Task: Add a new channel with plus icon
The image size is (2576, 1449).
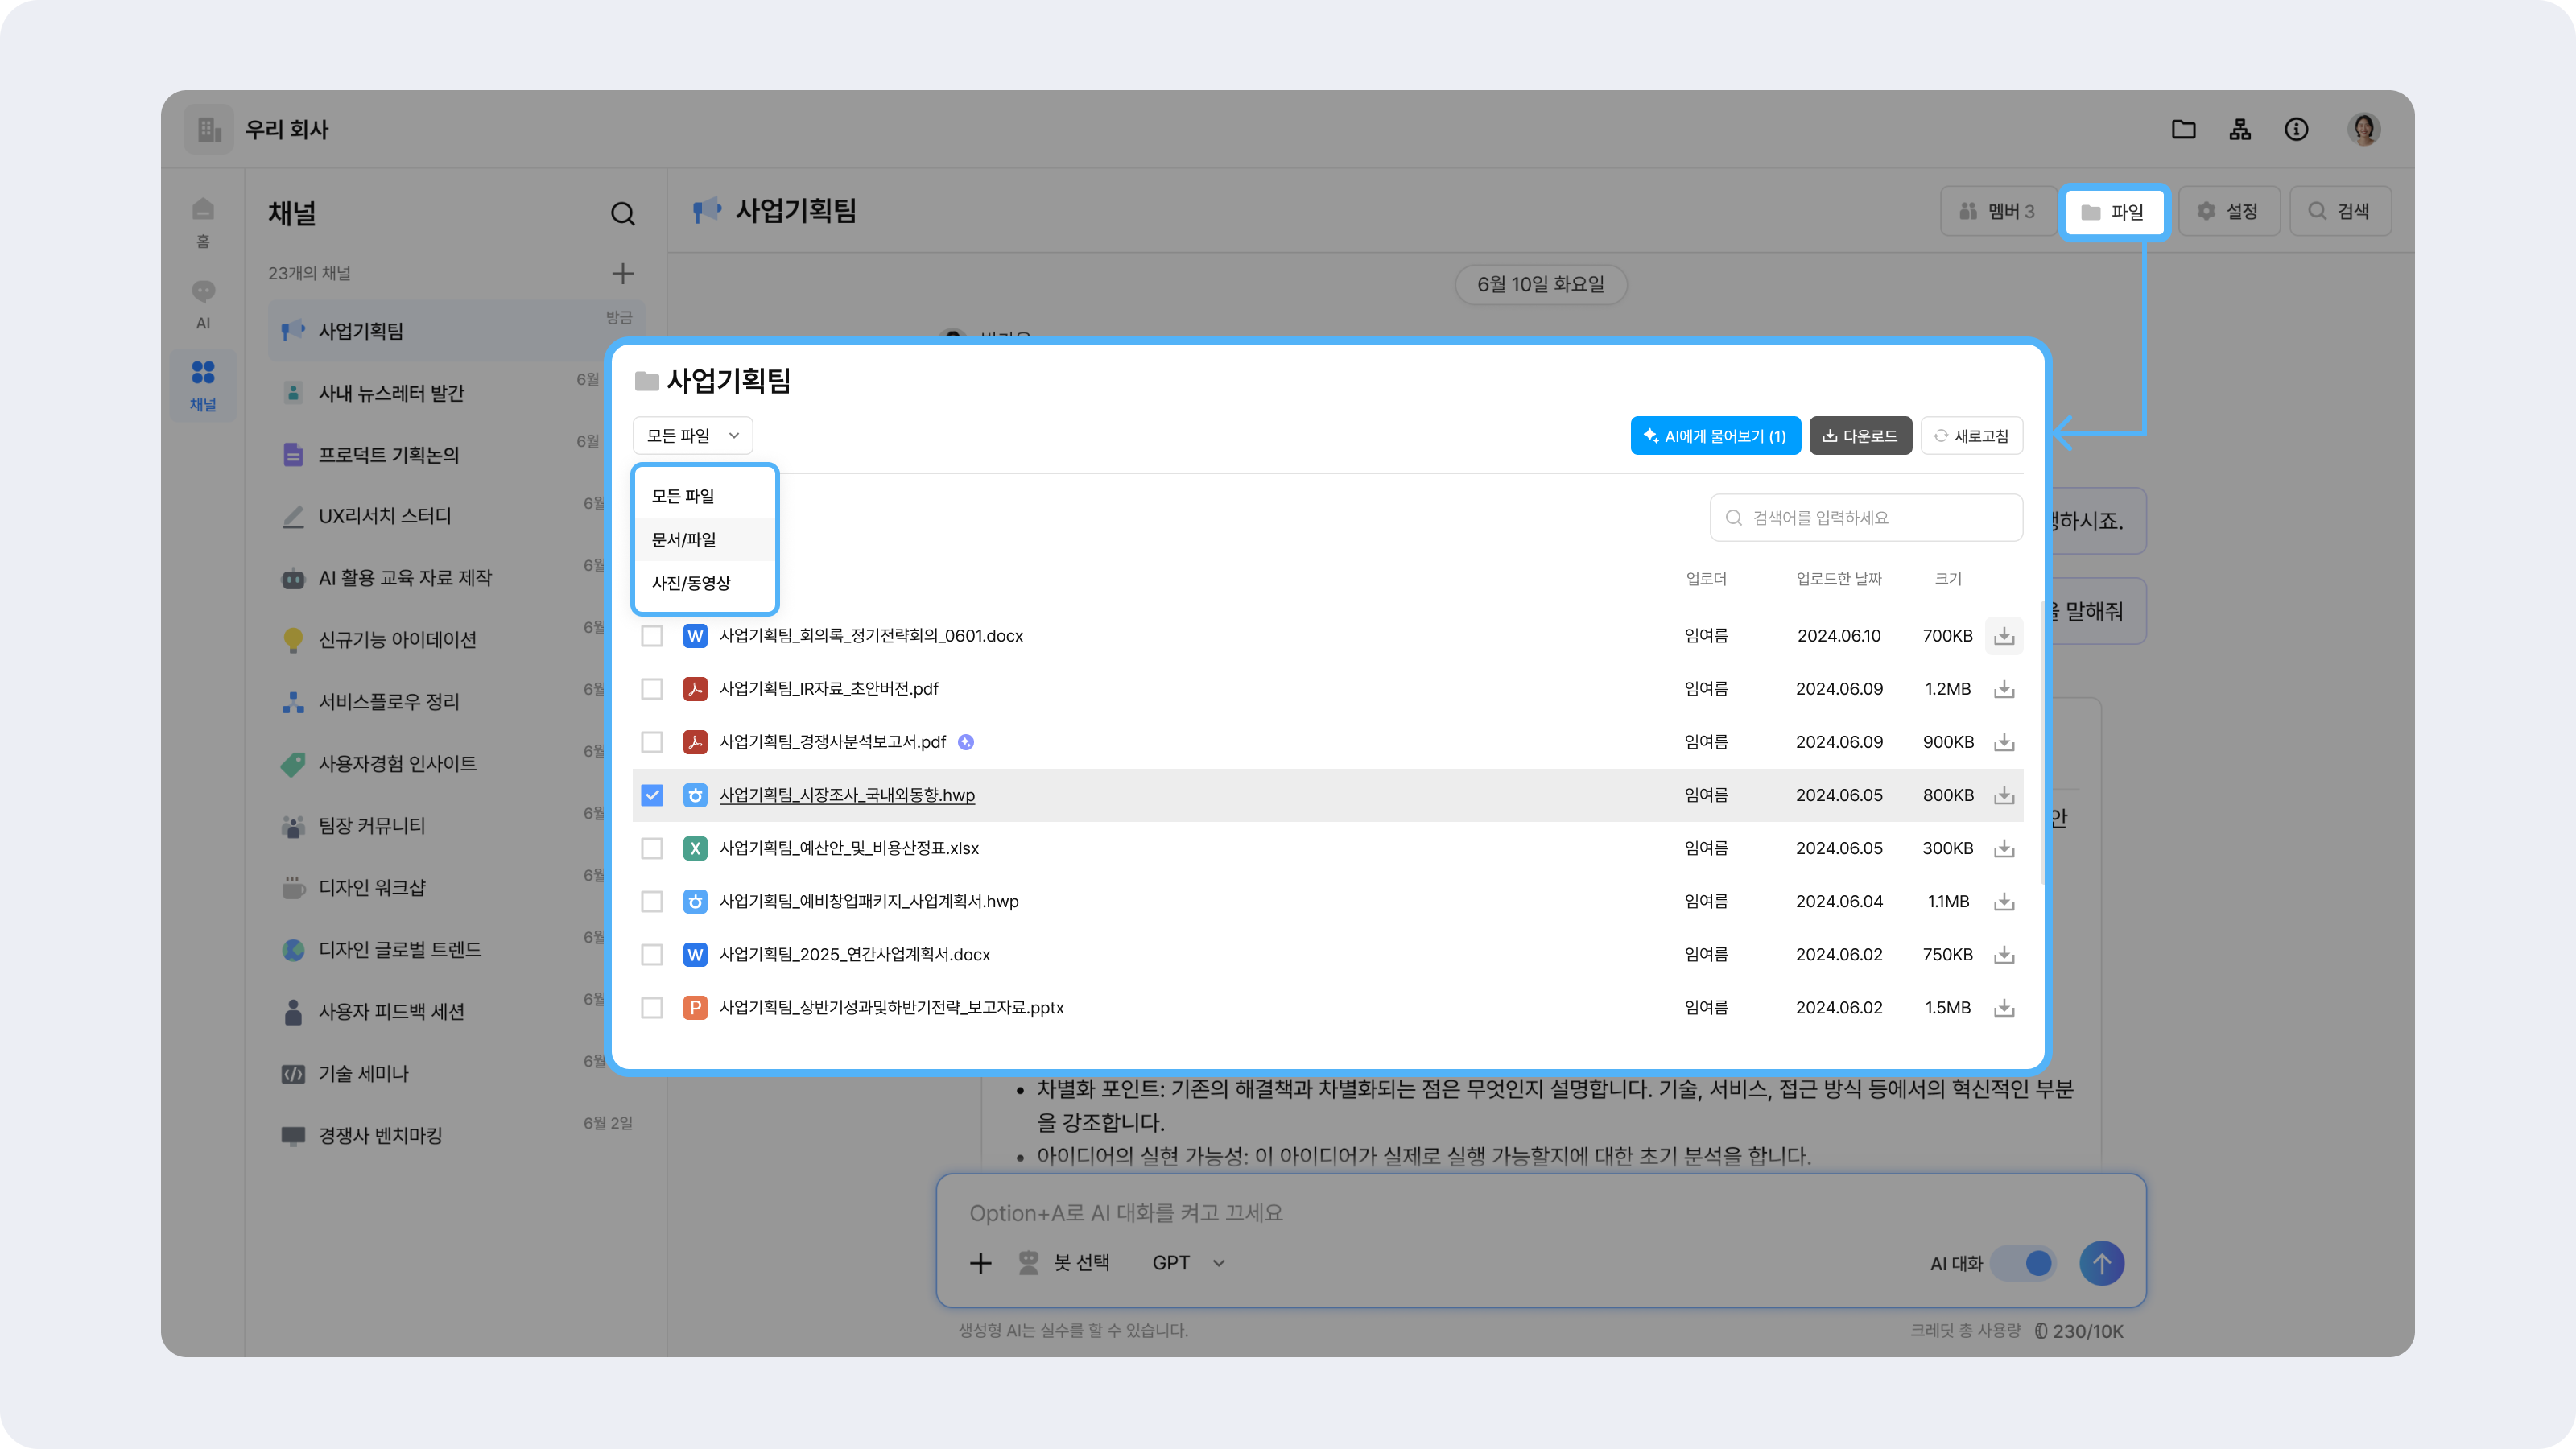Action: 622,273
